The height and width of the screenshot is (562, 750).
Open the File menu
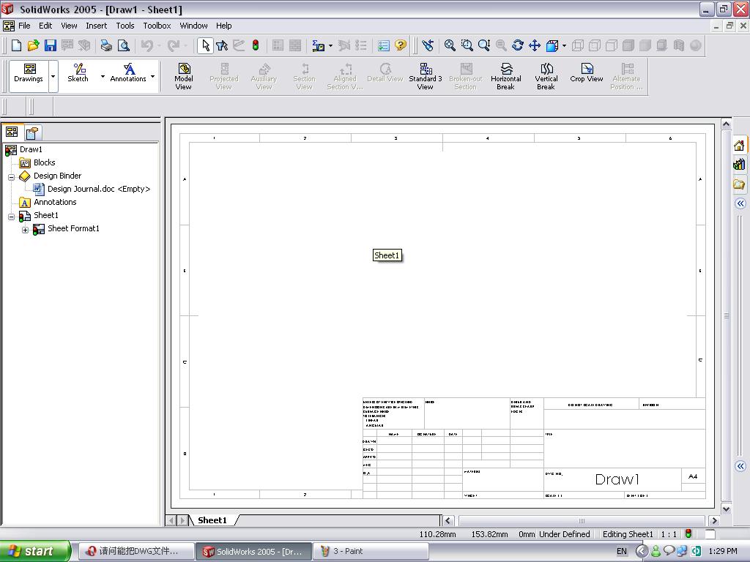[24, 26]
